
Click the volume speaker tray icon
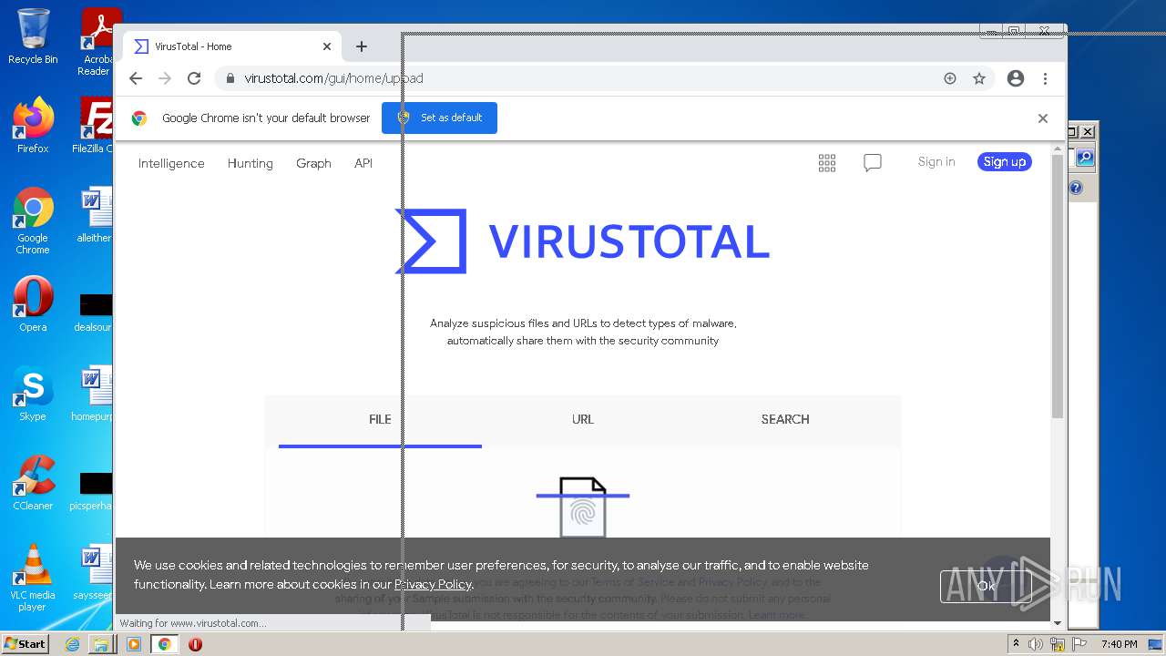tap(1036, 644)
